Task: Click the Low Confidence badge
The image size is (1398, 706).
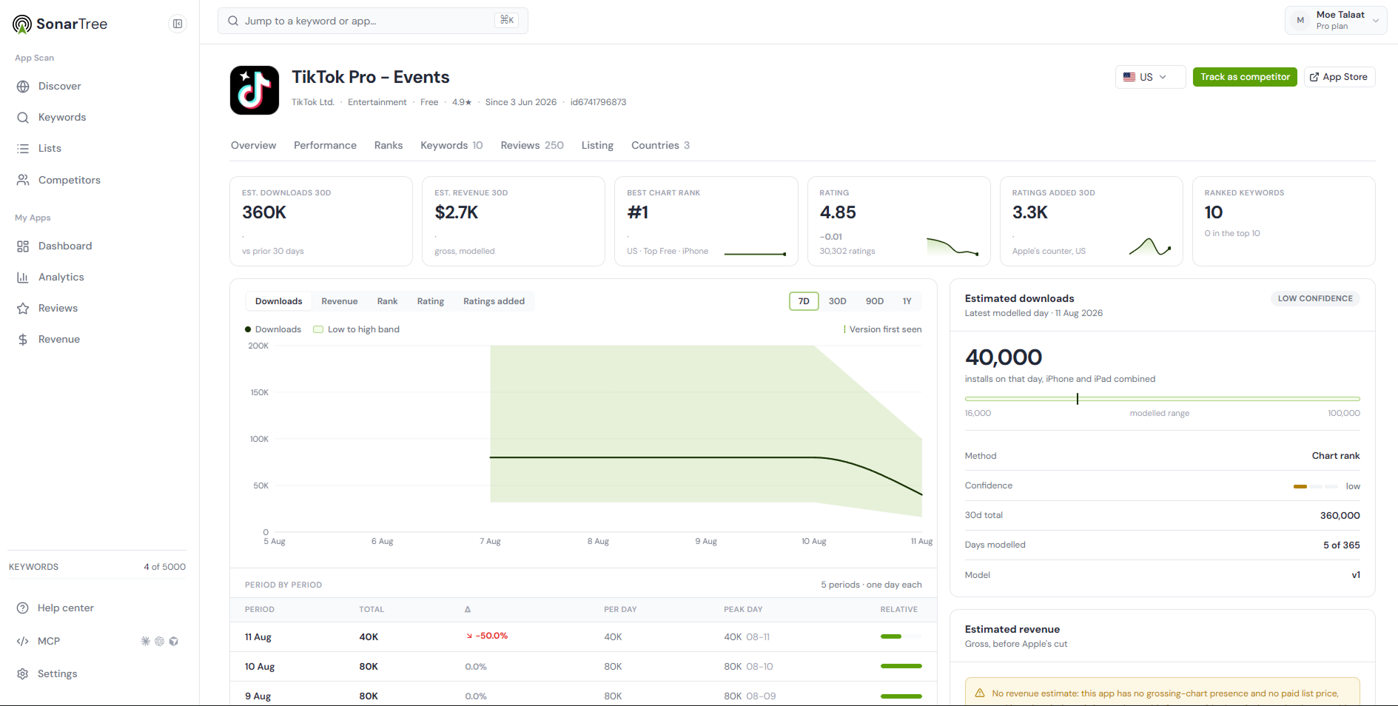Action: (1315, 299)
